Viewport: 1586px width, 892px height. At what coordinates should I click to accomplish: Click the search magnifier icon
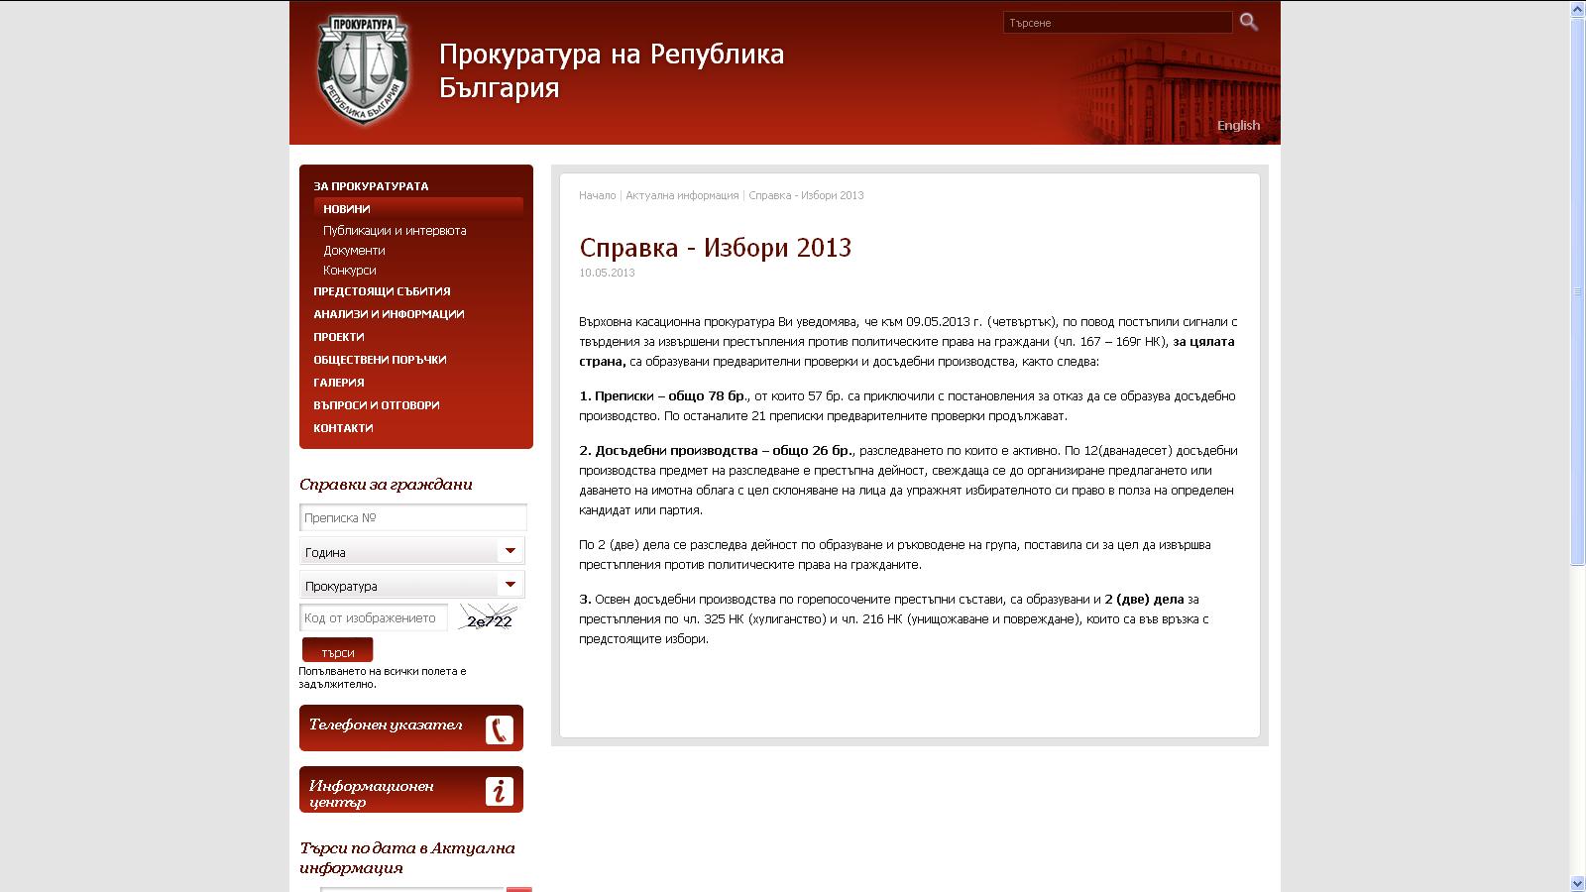coord(1248,22)
